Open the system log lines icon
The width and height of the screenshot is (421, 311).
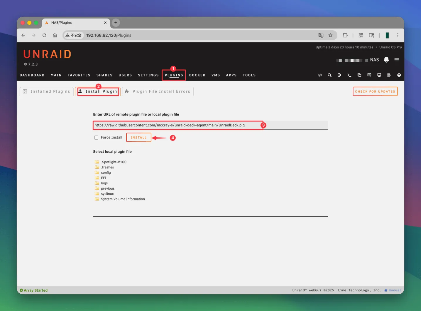[x=389, y=75]
